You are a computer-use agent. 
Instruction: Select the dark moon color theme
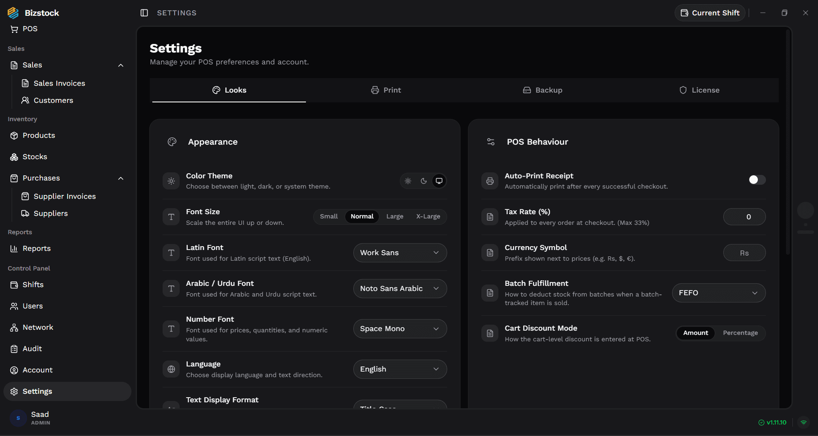click(423, 181)
